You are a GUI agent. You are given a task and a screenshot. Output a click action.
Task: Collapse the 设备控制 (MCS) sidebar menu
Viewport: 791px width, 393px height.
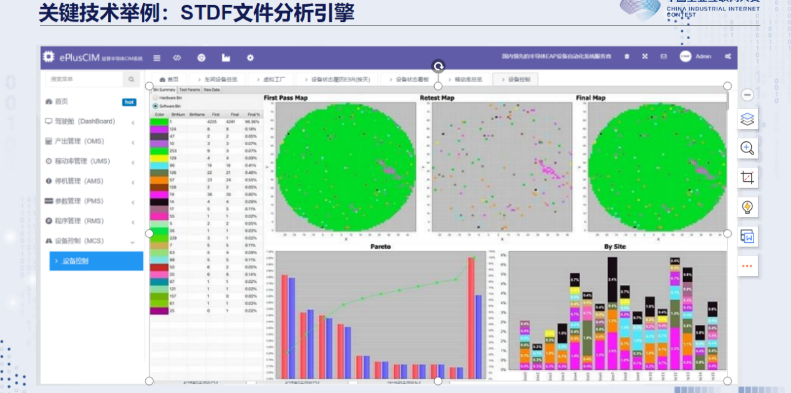pos(133,242)
